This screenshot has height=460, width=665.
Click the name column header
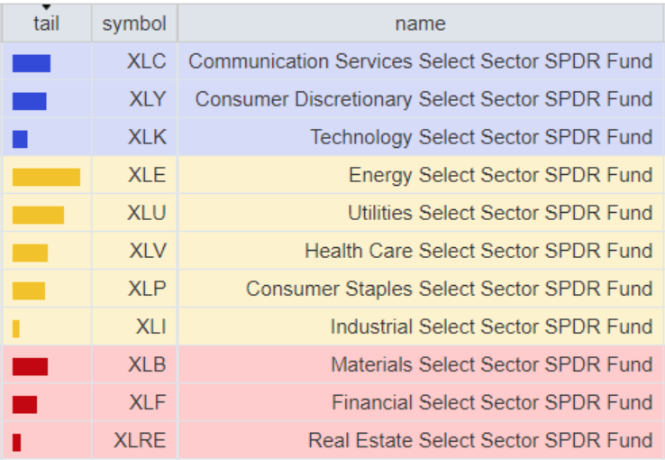[420, 24]
